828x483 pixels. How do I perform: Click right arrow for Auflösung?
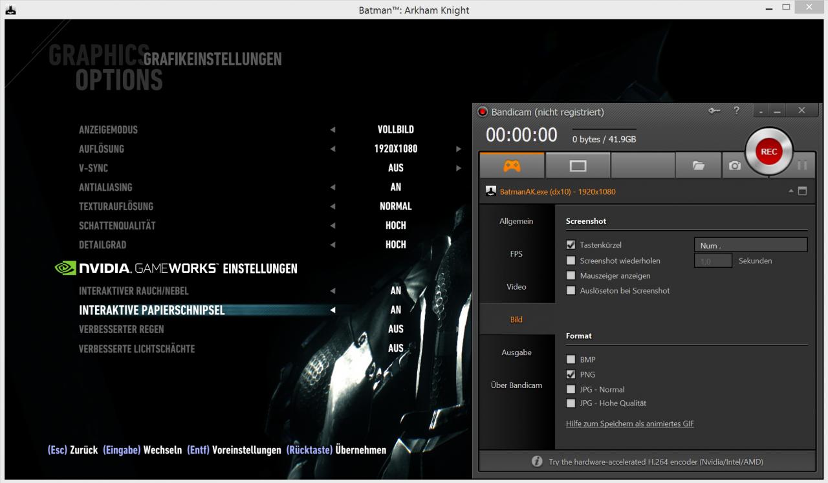(x=459, y=149)
